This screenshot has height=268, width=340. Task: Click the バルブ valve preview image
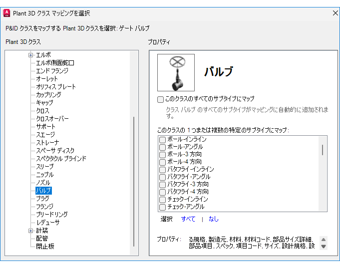176,73
